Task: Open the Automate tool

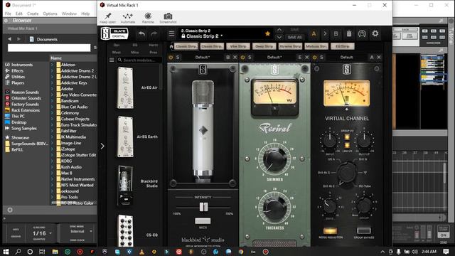Action: tap(127, 16)
